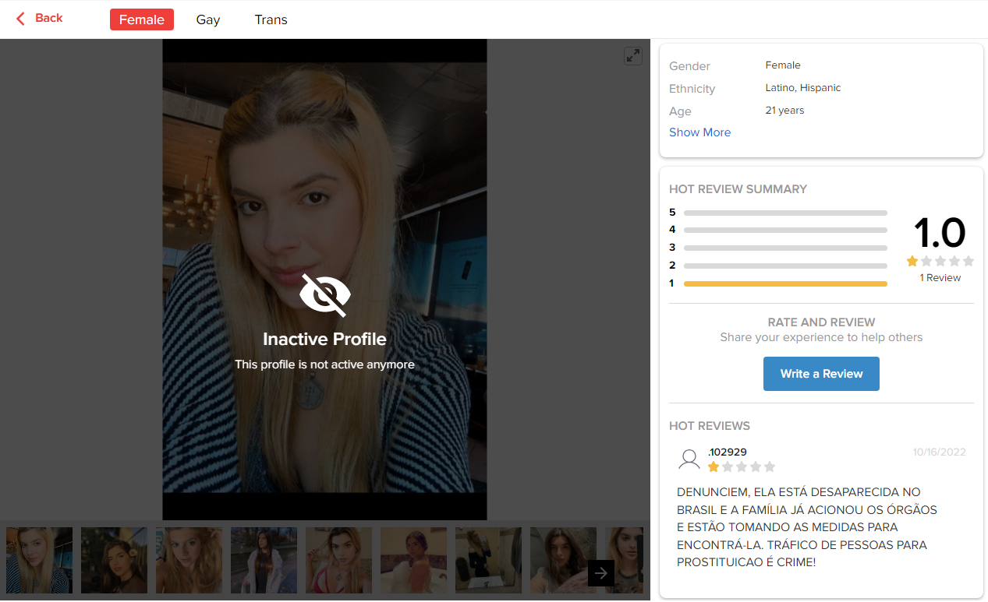988x602 pixels.
Task: Select the first thumbnail in the strip
Action: pyautogui.click(x=39, y=561)
